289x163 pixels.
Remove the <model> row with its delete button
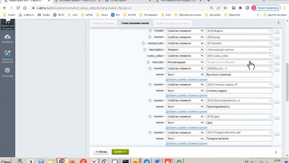pyautogui.click(x=276, y=31)
